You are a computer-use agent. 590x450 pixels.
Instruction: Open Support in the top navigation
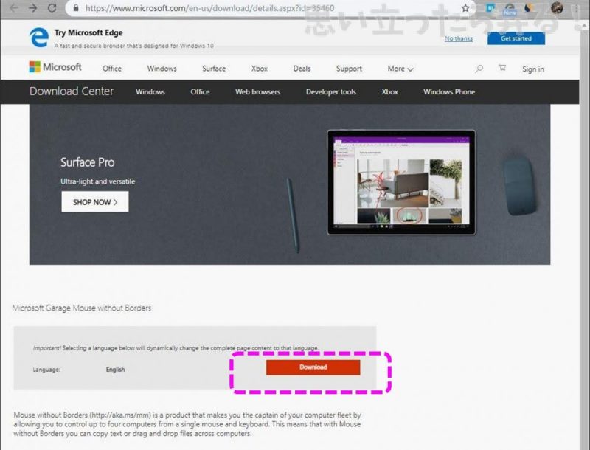click(x=349, y=69)
